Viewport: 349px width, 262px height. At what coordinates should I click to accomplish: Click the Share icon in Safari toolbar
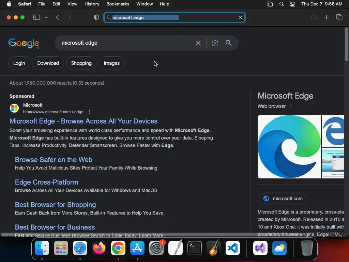(x=314, y=17)
